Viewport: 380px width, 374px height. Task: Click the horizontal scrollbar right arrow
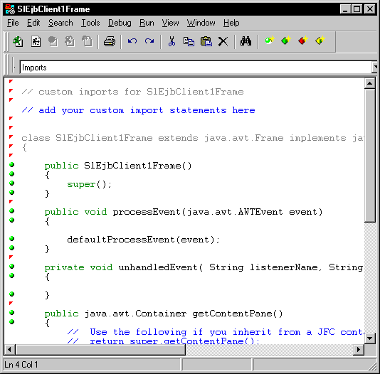359,350
